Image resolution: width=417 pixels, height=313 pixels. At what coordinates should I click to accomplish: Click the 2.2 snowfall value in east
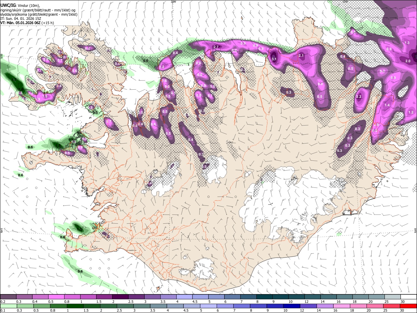(x=359, y=97)
